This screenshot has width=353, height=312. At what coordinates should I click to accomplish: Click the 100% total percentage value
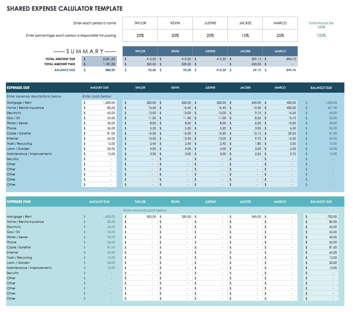(321, 36)
